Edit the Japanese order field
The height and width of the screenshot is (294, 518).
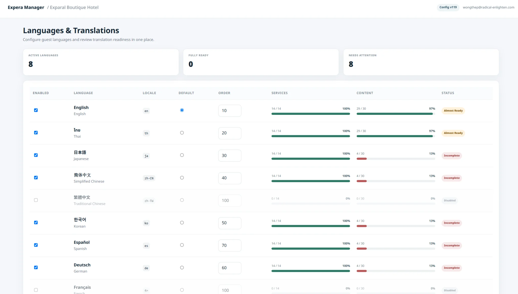click(x=230, y=156)
